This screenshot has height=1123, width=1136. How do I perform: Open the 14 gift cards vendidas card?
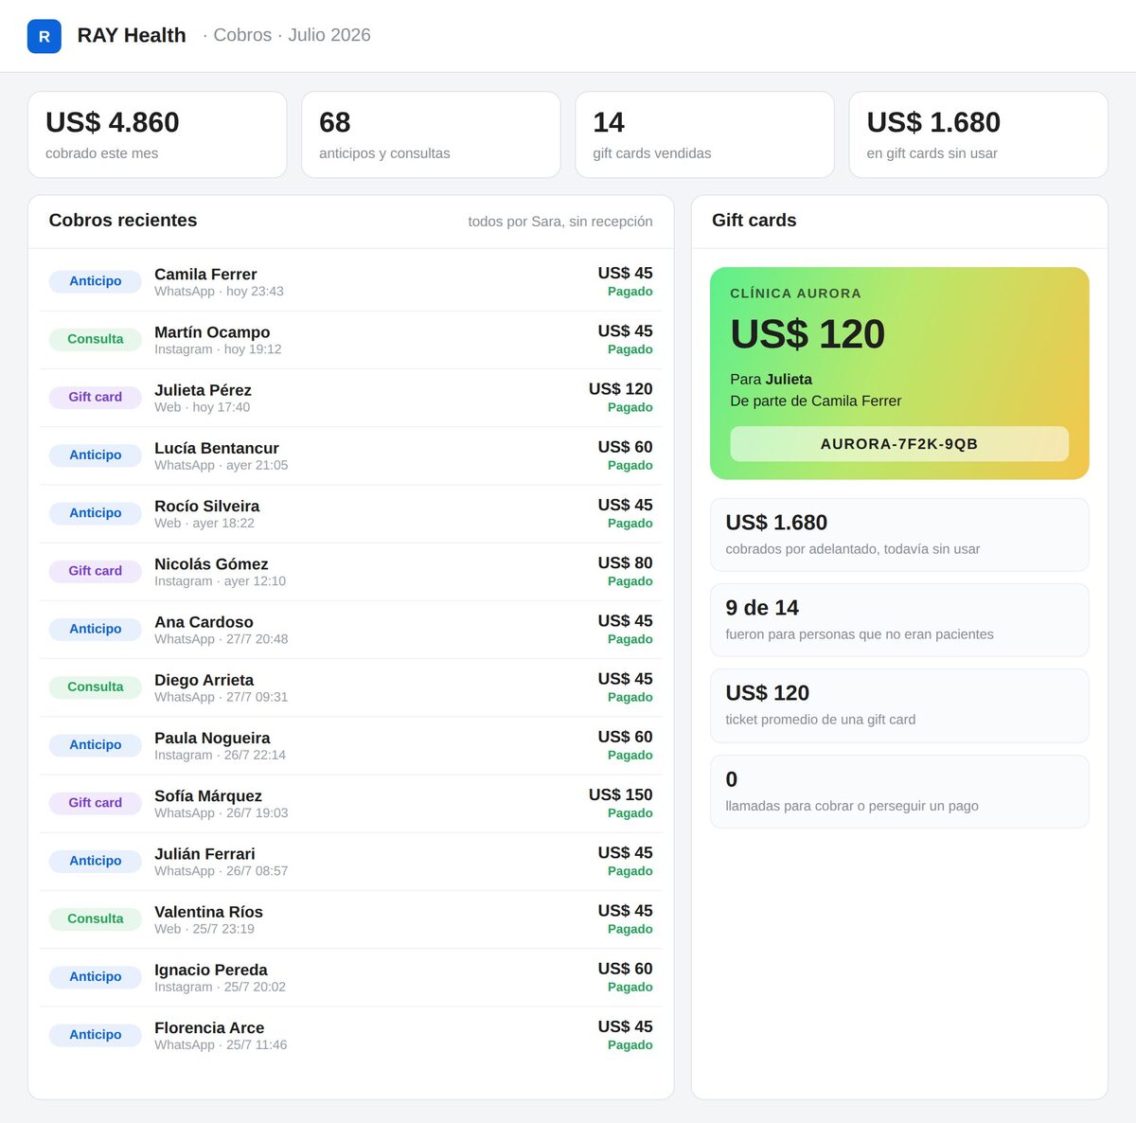(704, 134)
